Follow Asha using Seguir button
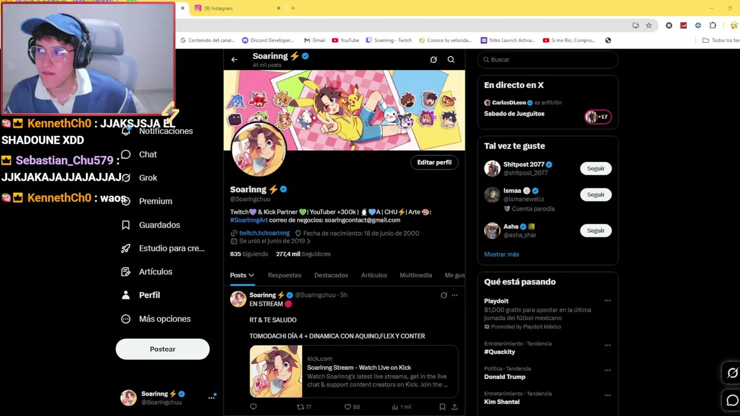Screen dimensions: 740x416 coord(595,231)
